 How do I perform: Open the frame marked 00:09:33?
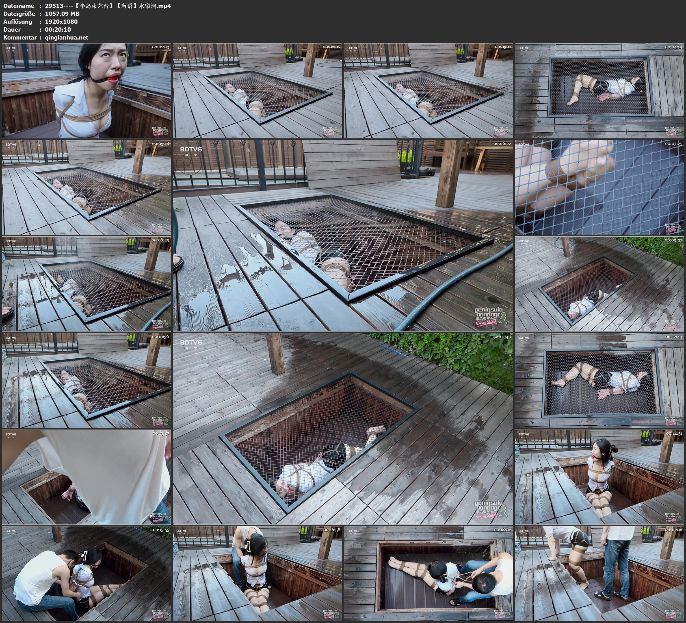click(599, 284)
